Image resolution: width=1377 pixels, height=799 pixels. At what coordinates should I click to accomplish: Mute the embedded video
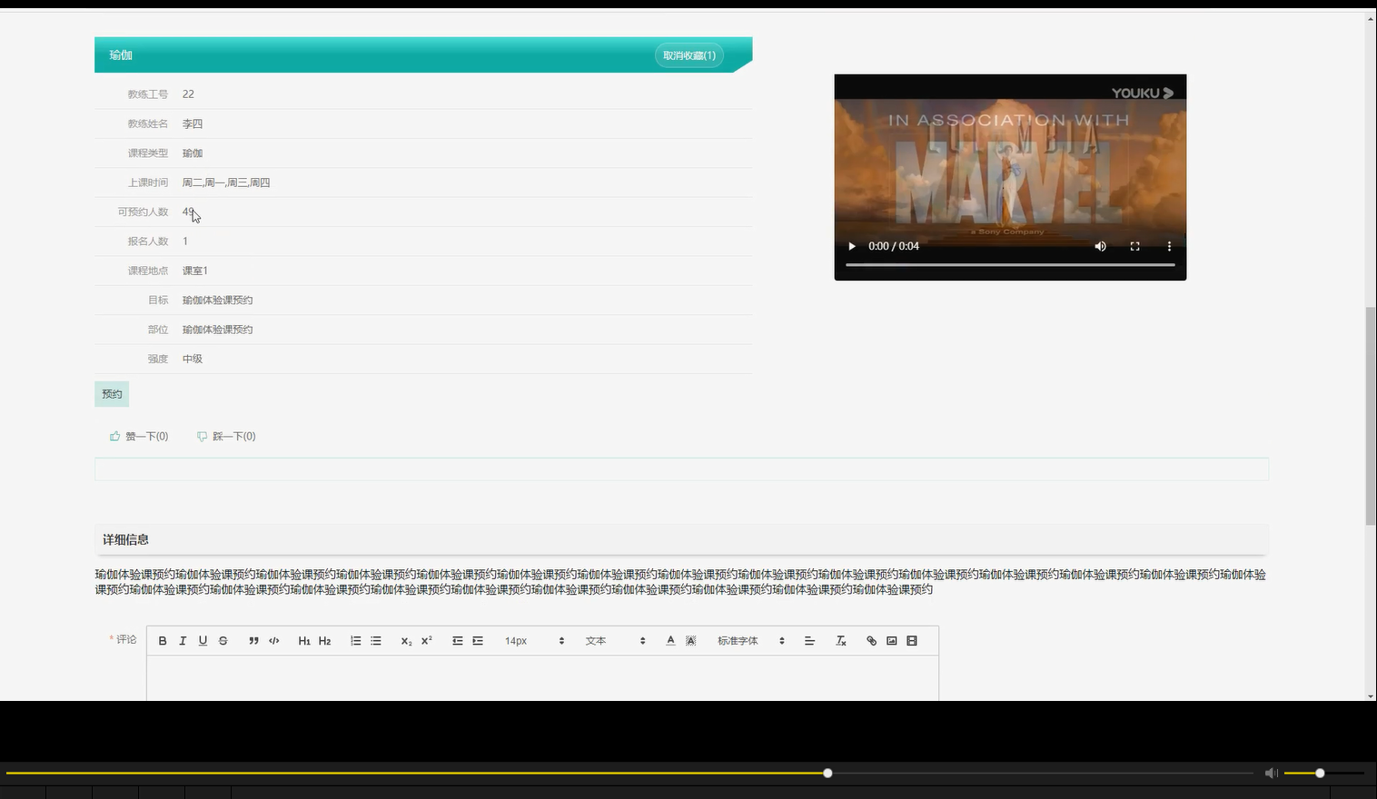point(1100,246)
